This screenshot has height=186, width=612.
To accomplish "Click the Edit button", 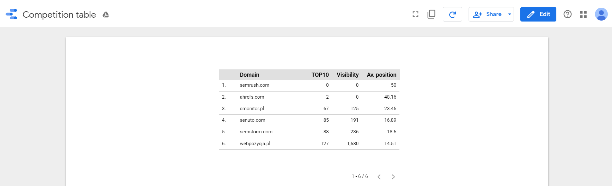I will click(x=538, y=14).
